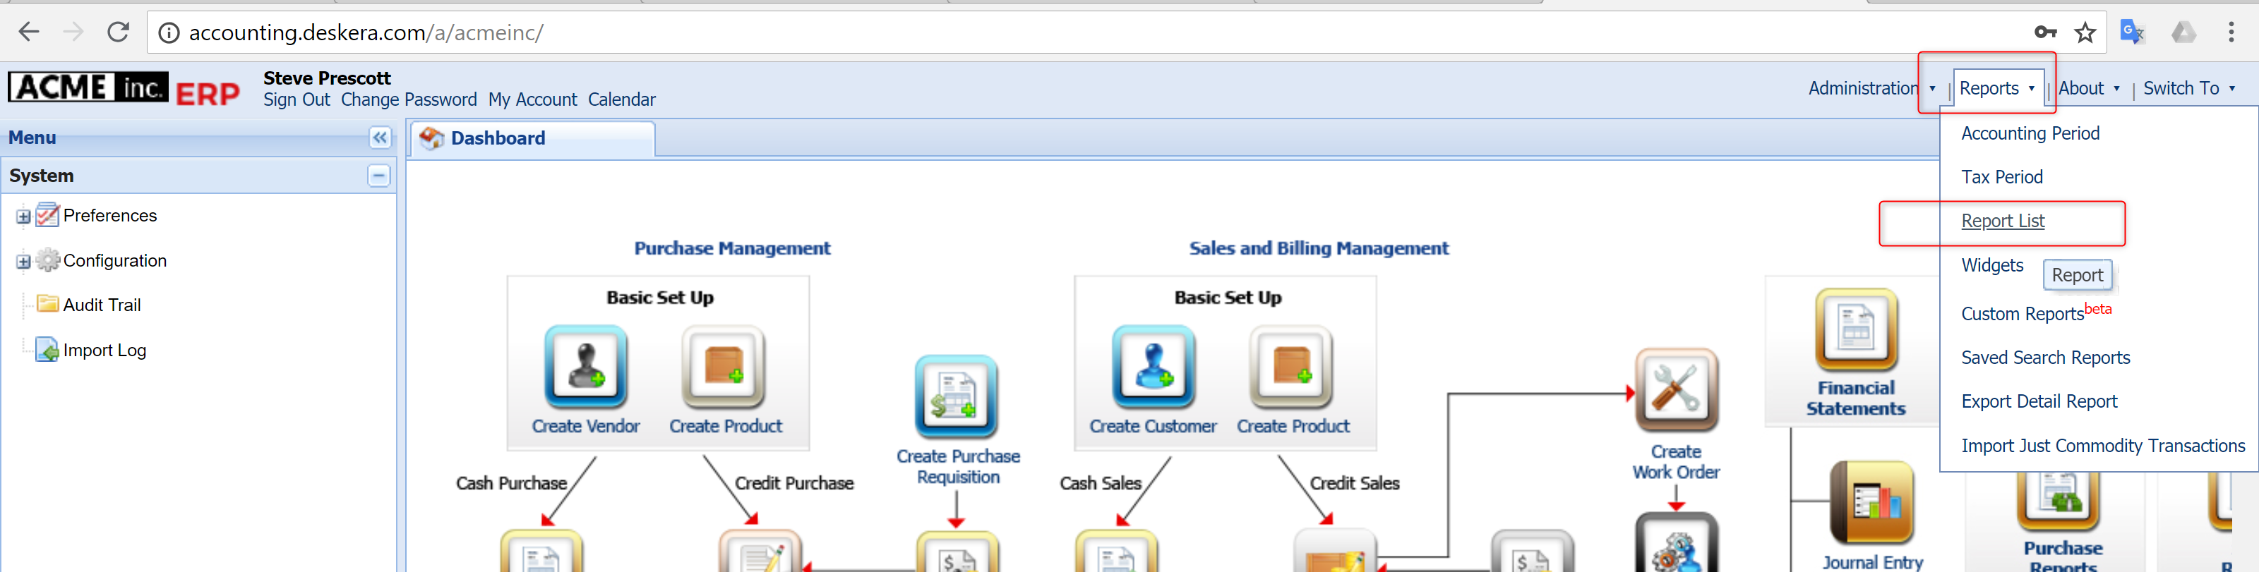Open the Administration dropdown menu
This screenshot has height=572, width=2259.
[1871, 88]
